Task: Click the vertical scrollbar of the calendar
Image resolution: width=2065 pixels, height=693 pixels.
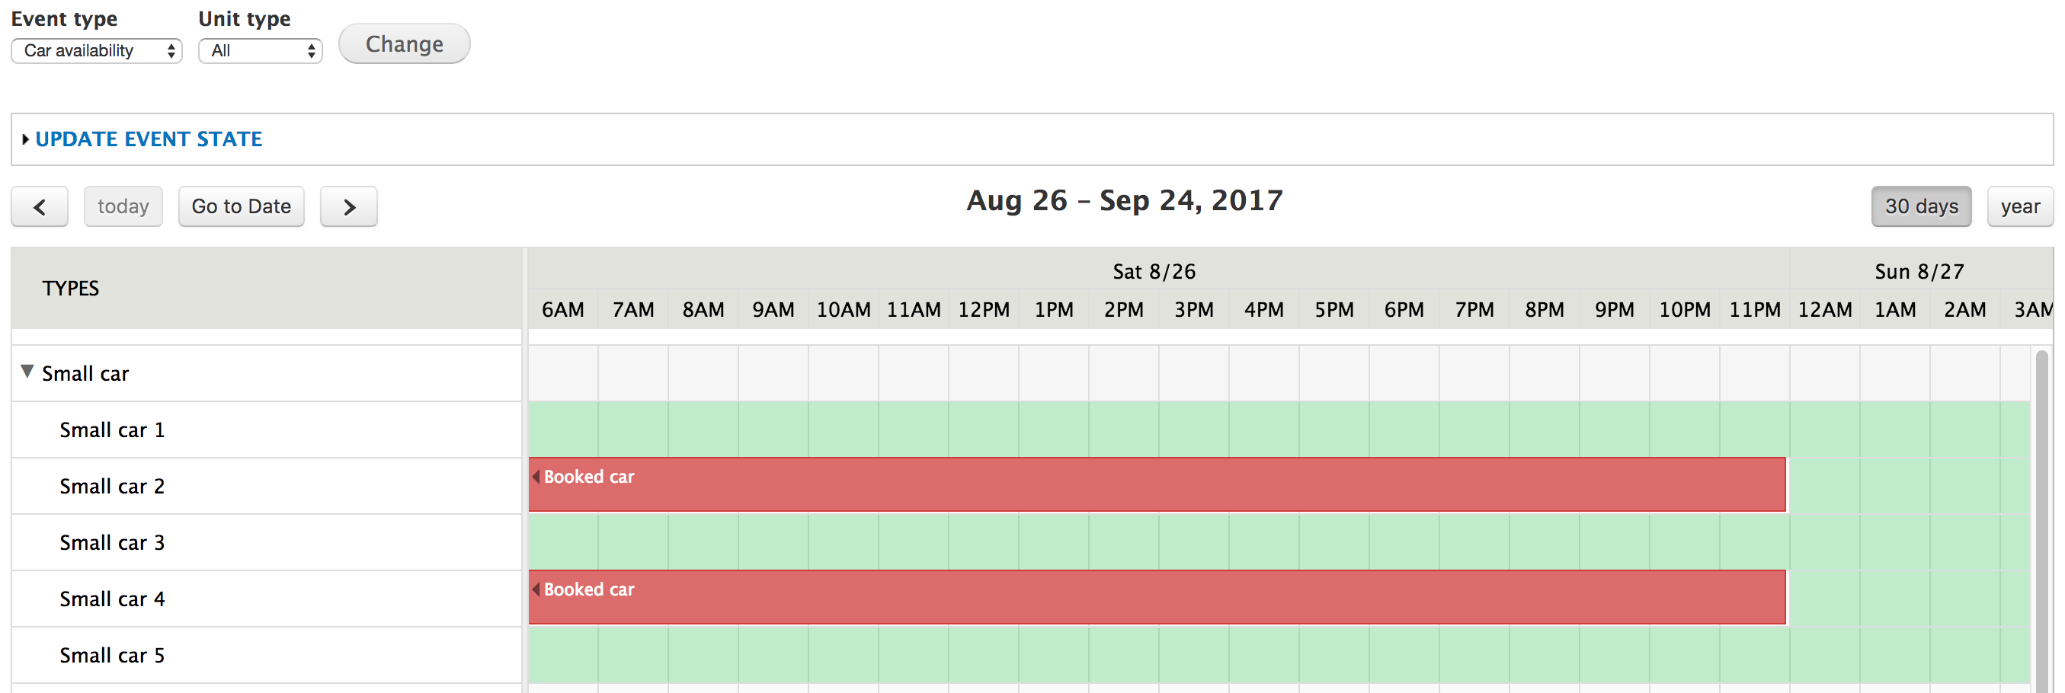Action: 2043,521
